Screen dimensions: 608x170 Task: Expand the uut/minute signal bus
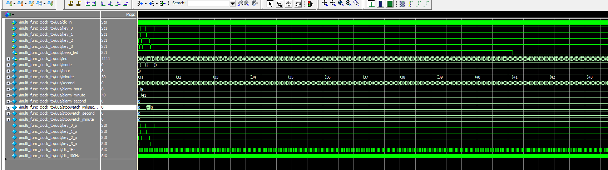point(8,77)
